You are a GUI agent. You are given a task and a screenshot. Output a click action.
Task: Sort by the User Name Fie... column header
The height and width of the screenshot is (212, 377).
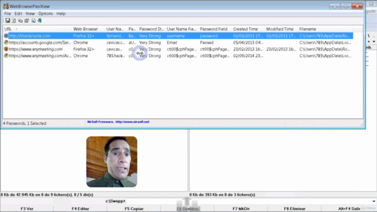[182, 29]
